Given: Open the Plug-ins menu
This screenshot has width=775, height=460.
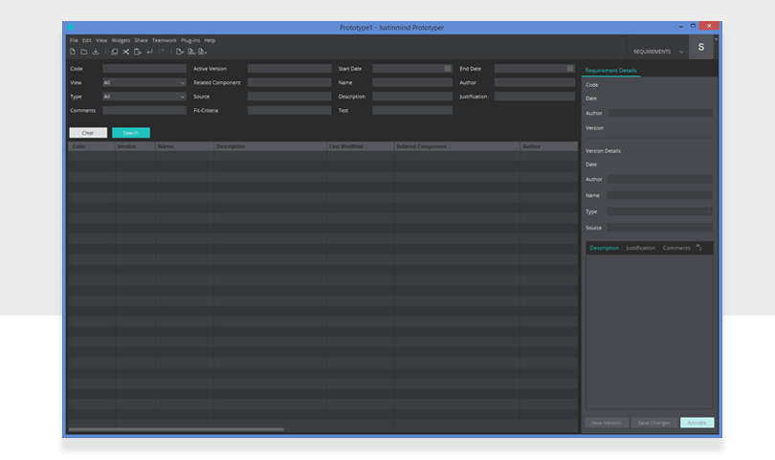Looking at the screenshot, I should click(190, 40).
